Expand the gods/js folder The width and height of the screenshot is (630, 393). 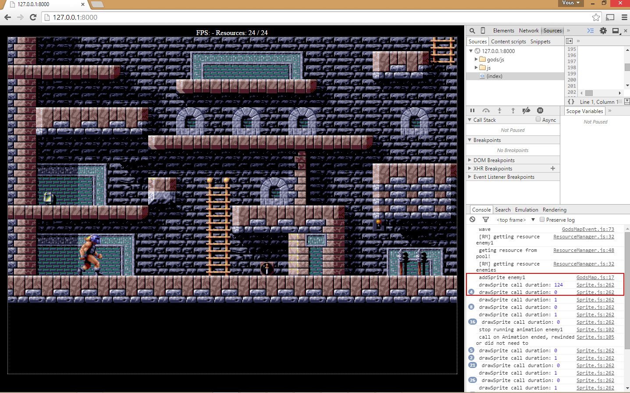(x=476, y=59)
